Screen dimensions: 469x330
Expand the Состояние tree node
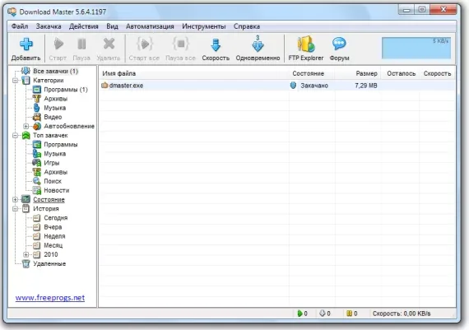[x=15, y=199]
